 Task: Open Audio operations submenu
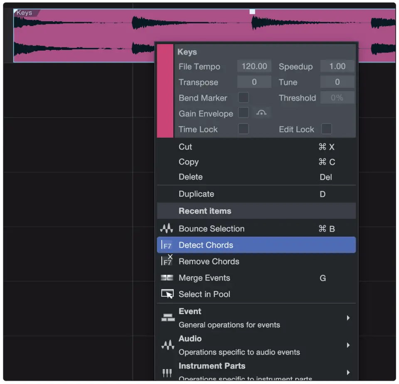[256, 345]
